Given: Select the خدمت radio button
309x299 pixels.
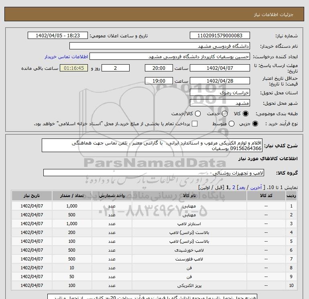Looking at the screenshot, I should click(x=225, y=114).
